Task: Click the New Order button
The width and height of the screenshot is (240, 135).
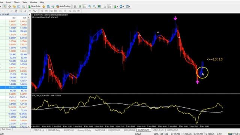Action: (x=34, y=6)
